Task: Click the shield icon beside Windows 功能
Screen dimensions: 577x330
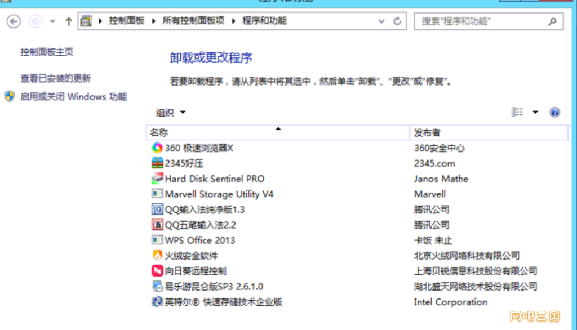Action: click(x=10, y=96)
